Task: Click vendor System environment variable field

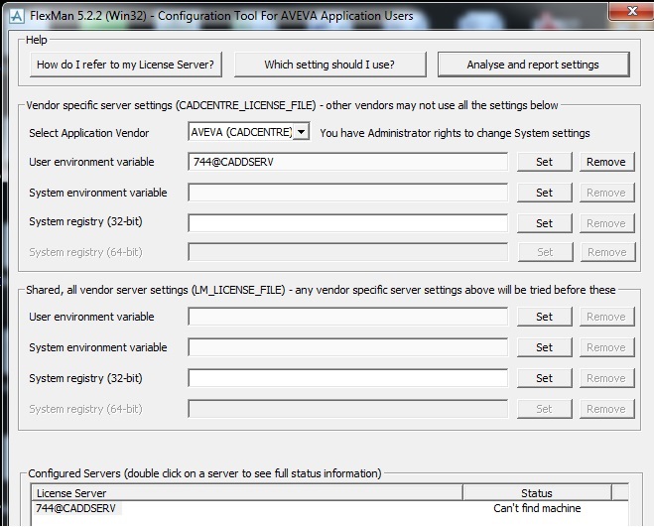Action: (348, 193)
